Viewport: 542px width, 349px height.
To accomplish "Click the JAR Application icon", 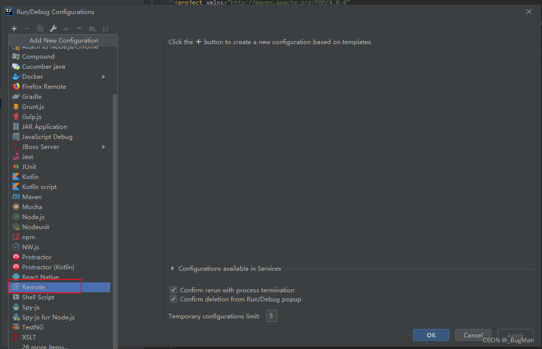I will [x=16, y=126].
